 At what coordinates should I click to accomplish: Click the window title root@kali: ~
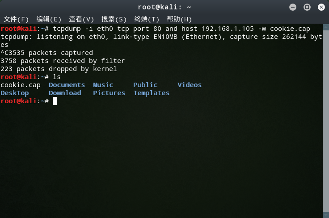(x=164, y=7)
